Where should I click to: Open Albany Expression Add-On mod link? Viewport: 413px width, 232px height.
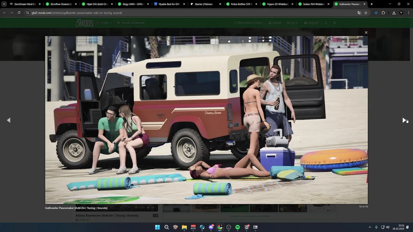coord(107,216)
